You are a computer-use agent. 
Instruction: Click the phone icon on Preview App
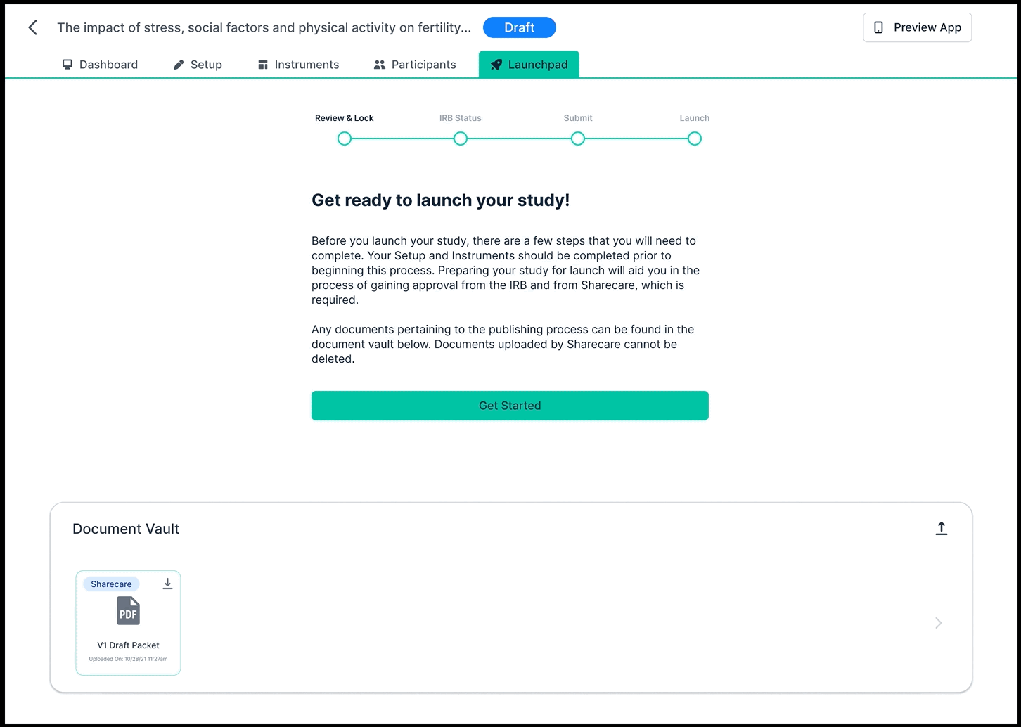878,27
